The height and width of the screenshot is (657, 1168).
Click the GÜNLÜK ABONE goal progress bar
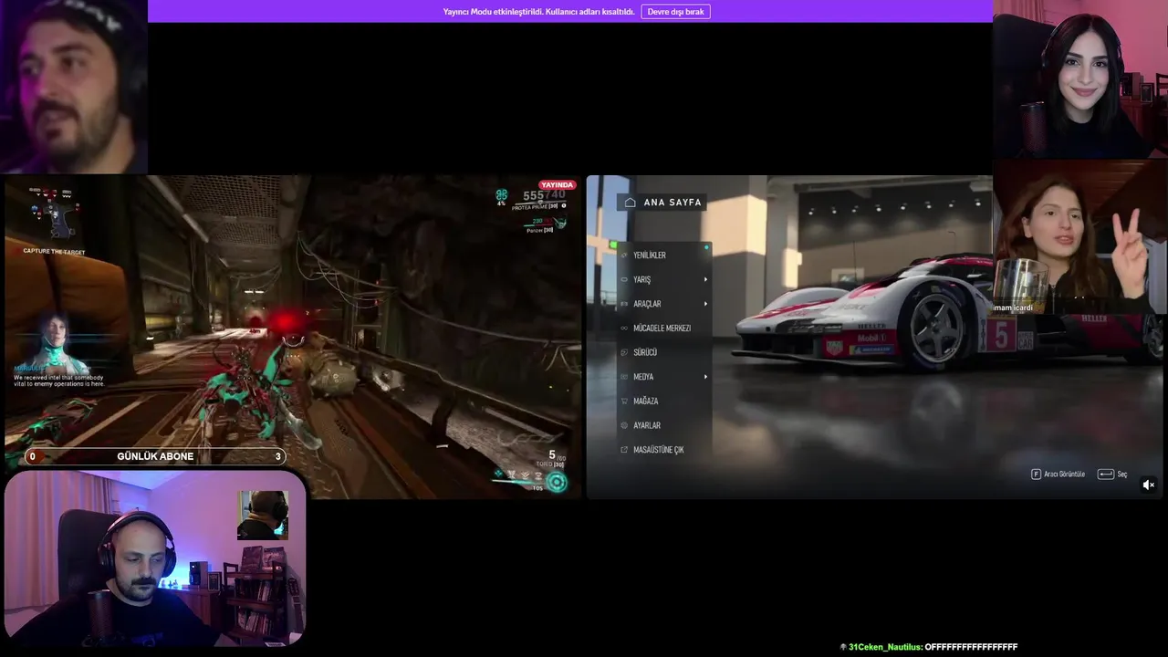(x=155, y=456)
